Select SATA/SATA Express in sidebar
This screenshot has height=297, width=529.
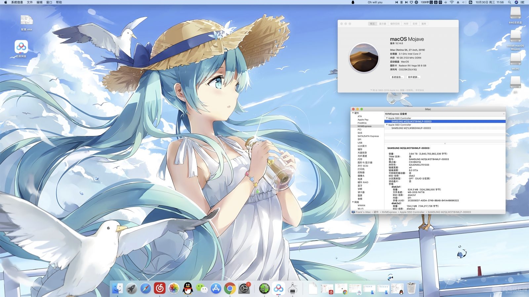(368, 136)
